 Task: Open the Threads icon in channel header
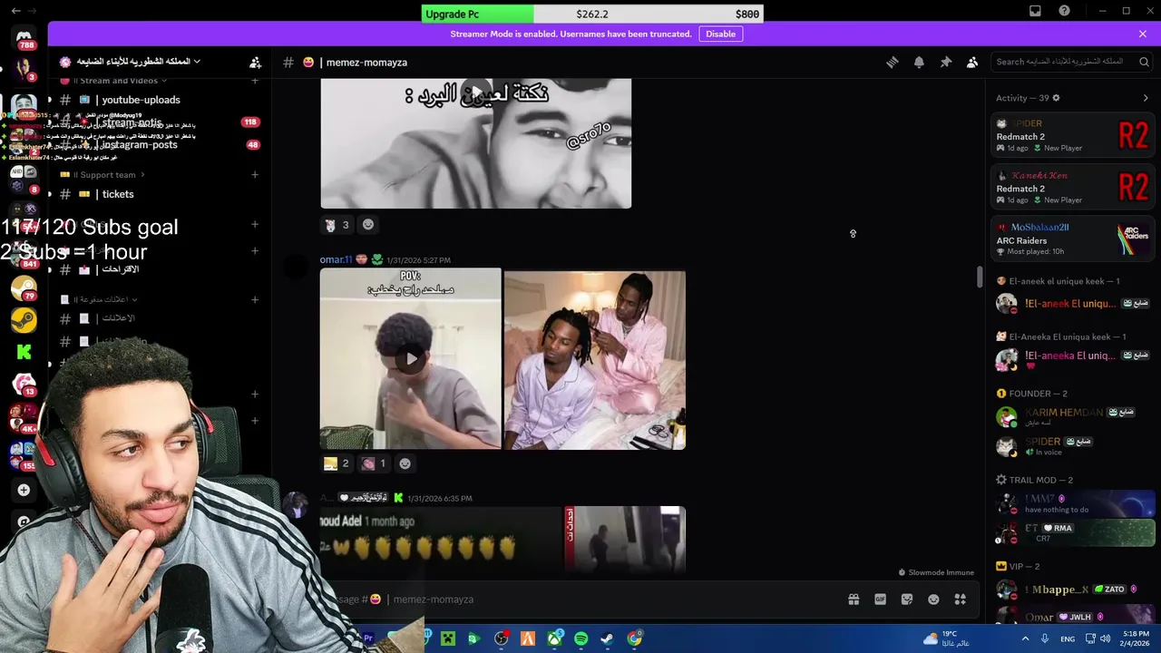[x=893, y=62]
